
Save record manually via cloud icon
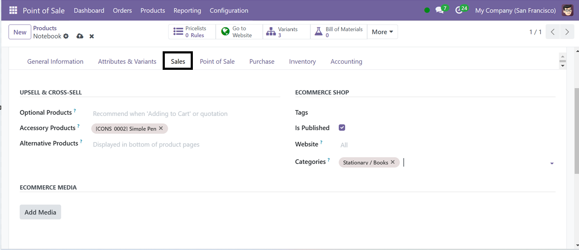[80, 36]
